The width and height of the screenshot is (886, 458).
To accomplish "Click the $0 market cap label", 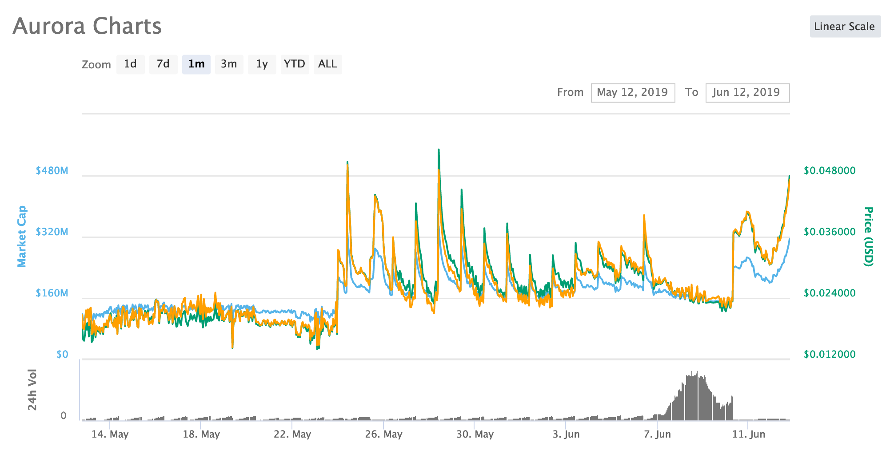I will tap(62, 355).
